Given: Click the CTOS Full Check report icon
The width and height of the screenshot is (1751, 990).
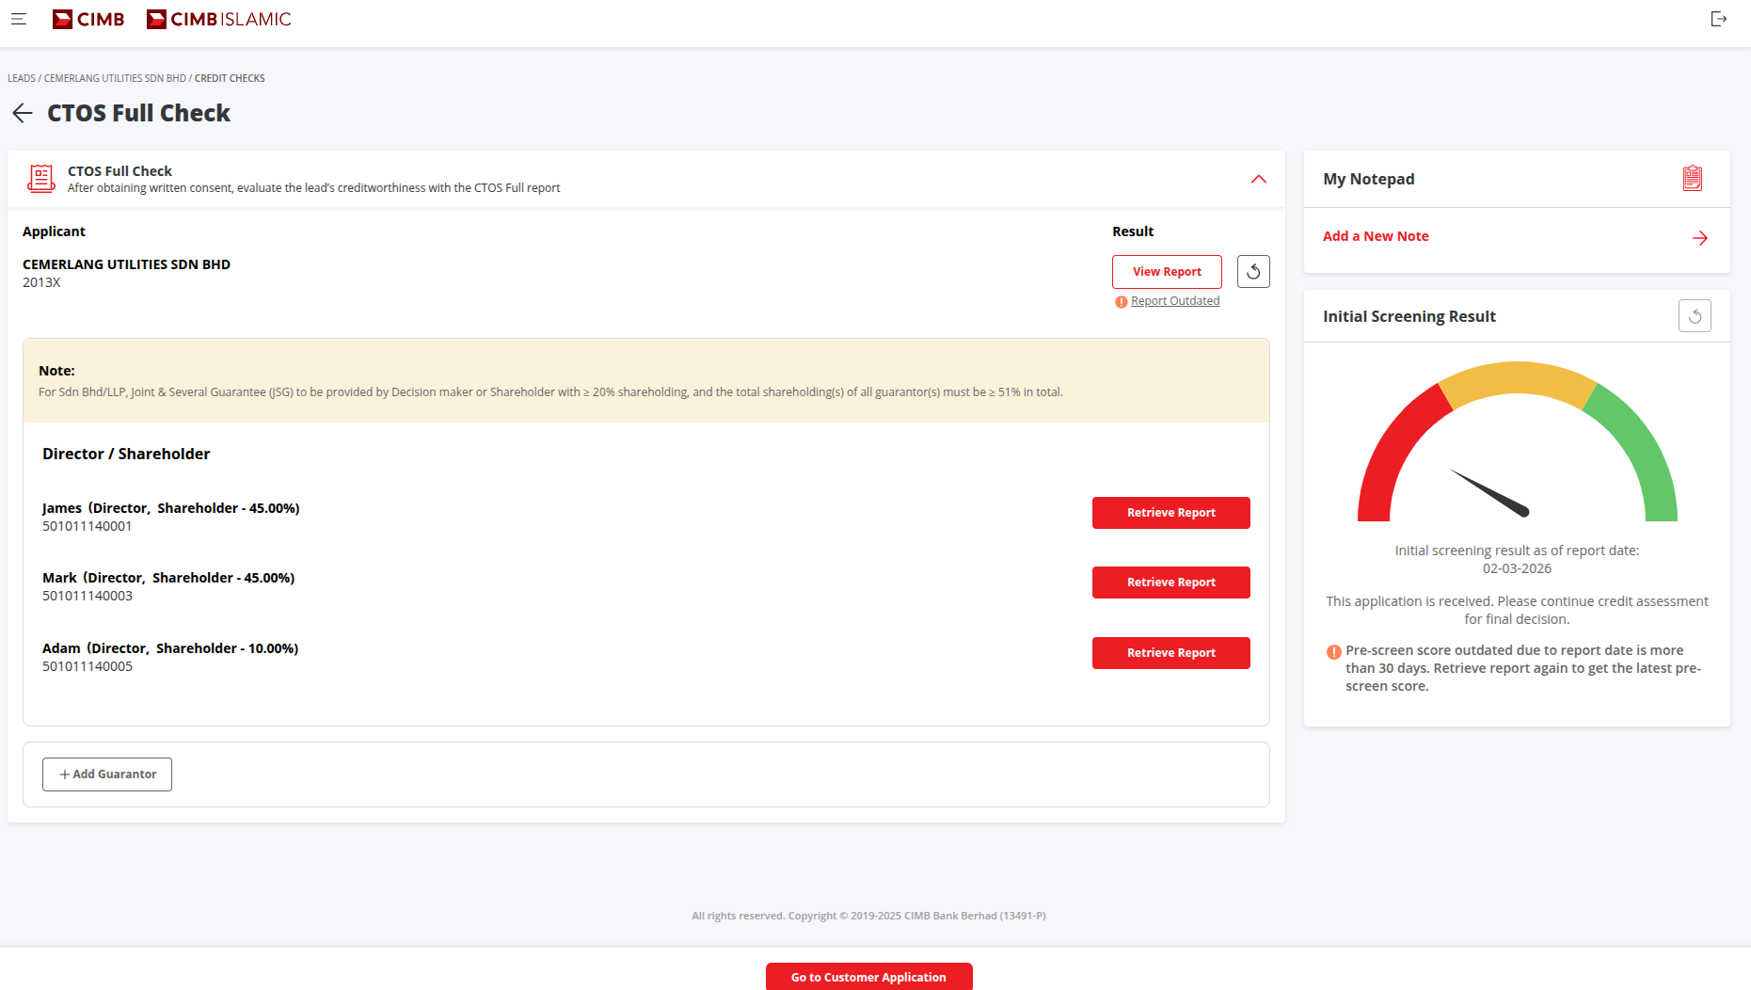Looking at the screenshot, I should pos(41,179).
